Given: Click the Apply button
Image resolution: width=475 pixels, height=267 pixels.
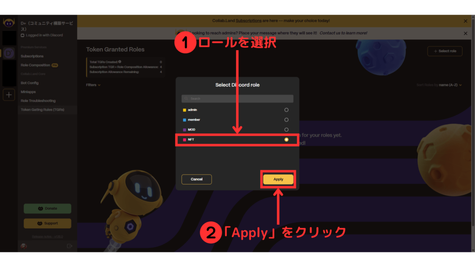Looking at the screenshot, I should pos(278,179).
